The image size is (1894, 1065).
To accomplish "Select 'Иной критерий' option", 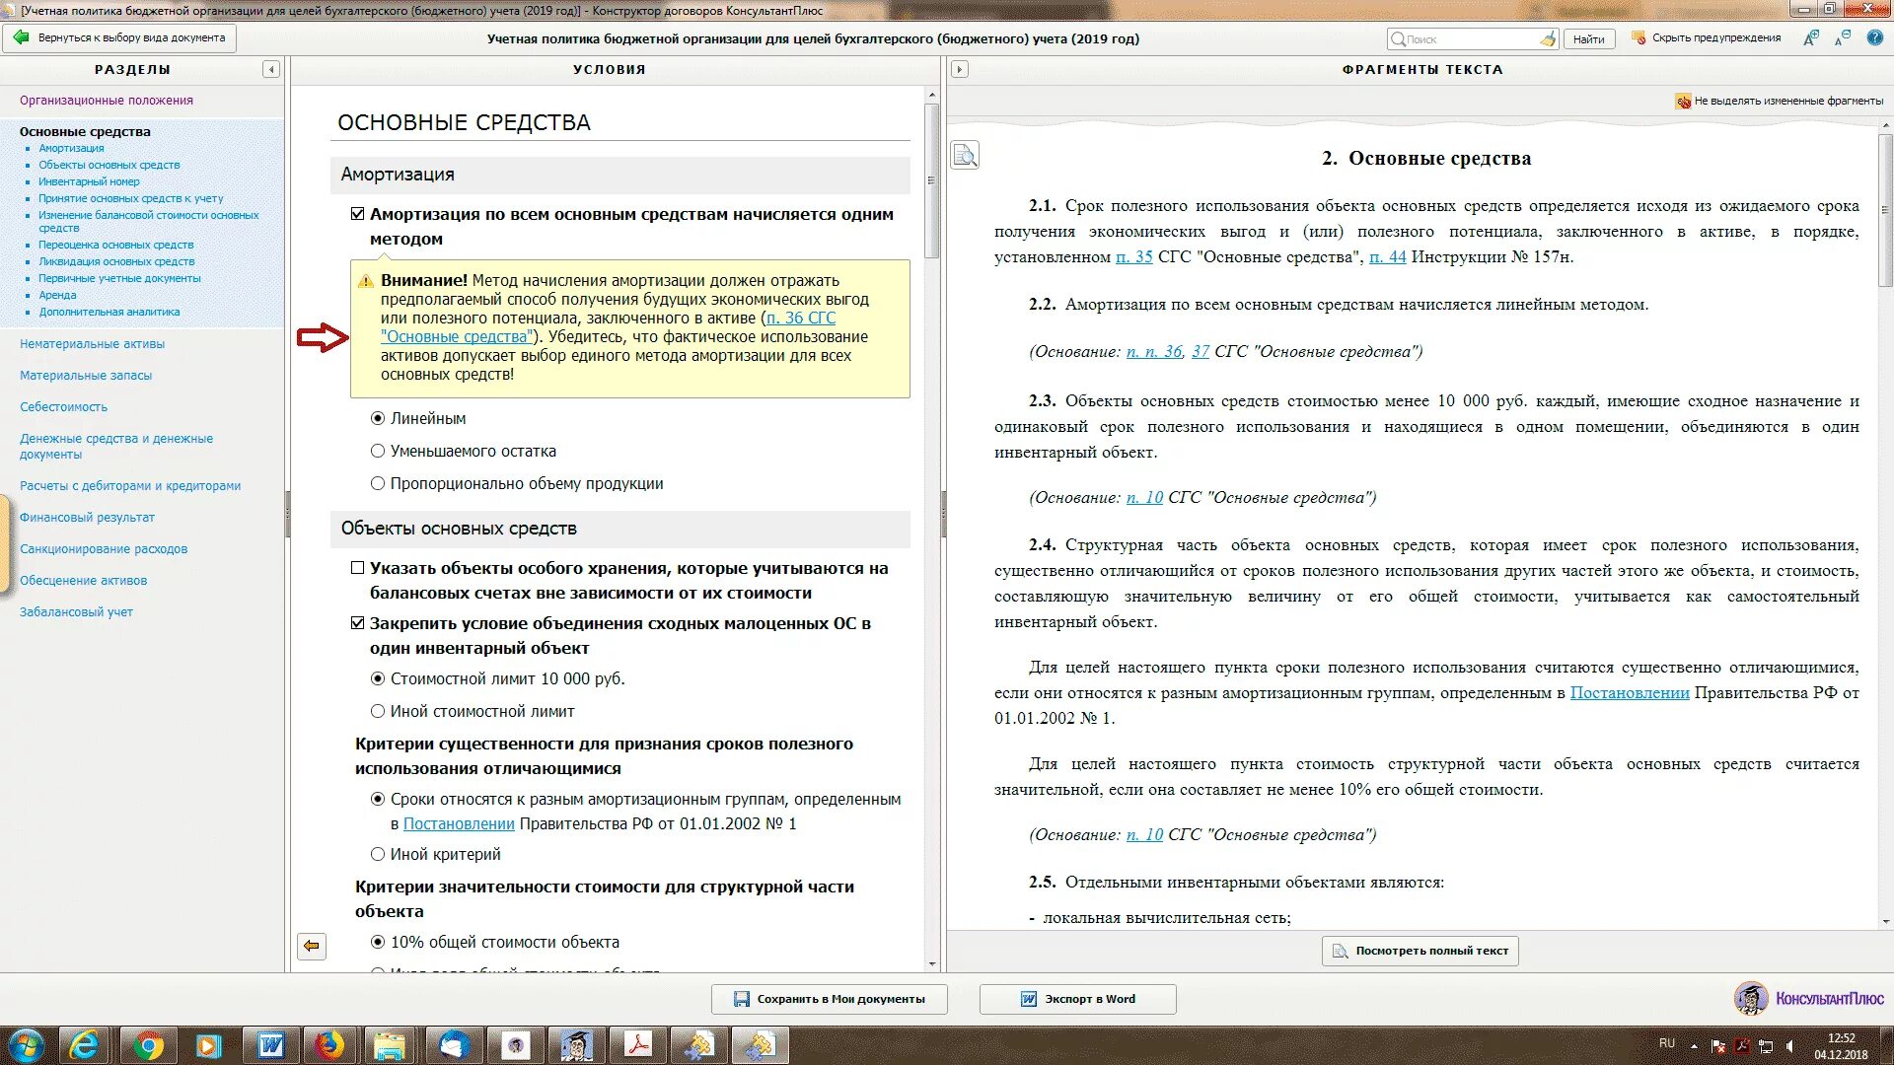I will tap(378, 854).
